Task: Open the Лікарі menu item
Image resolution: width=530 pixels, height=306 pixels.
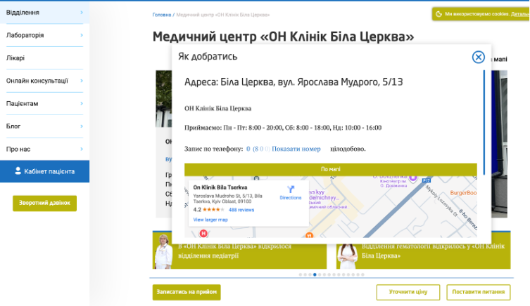Action: pos(15,58)
